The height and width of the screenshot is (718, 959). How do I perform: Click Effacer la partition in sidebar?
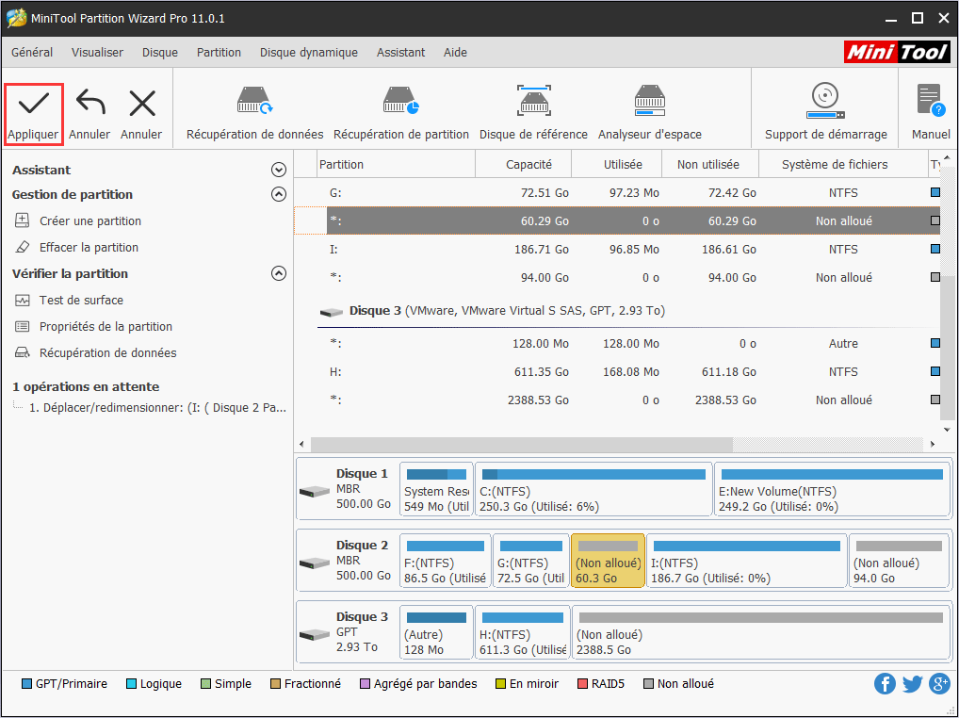point(89,247)
